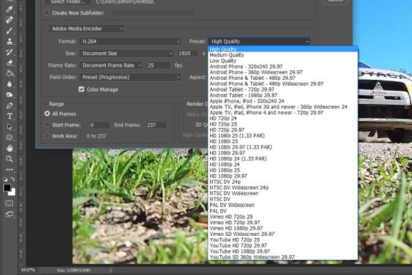Click the Doc: 5.93M/5.93M status text

tap(73, 270)
